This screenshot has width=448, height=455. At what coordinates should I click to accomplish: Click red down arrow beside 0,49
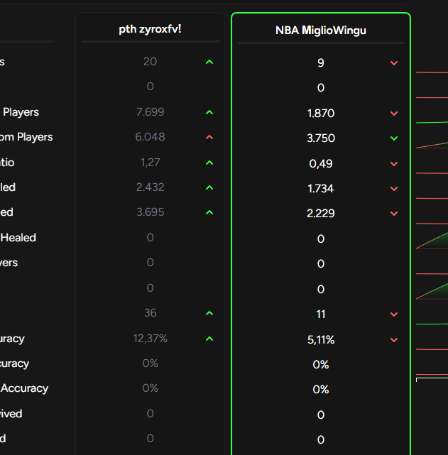coord(394,164)
